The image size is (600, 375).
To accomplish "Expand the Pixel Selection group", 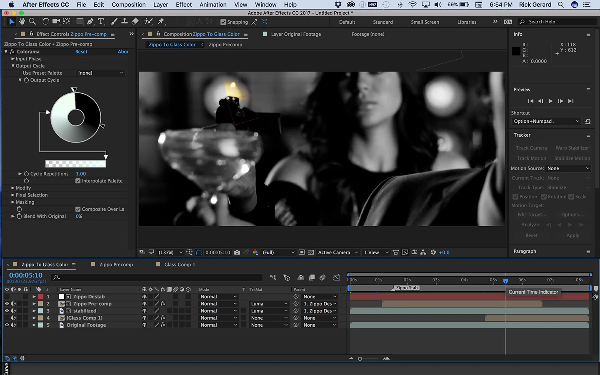I will tap(13, 195).
